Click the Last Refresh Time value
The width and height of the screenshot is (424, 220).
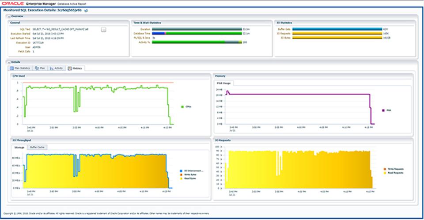pyautogui.click(x=48, y=38)
